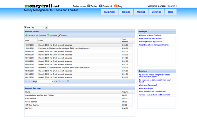Image resolution: width=197 pixels, height=123 pixels.
Task: Open the Adjust pencil-icon menu
Action: [62, 35]
